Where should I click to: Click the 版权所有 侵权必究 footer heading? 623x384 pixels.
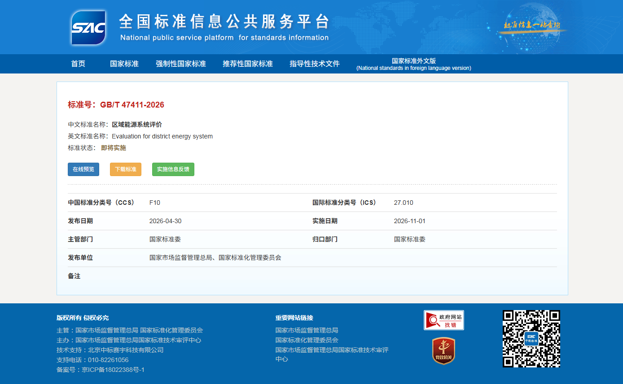(83, 318)
